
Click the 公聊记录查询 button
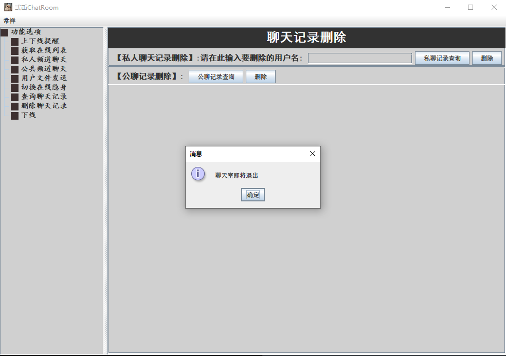[x=215, y=76]
